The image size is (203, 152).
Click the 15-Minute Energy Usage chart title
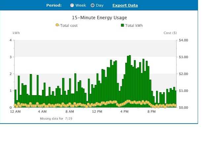[99, 18]
